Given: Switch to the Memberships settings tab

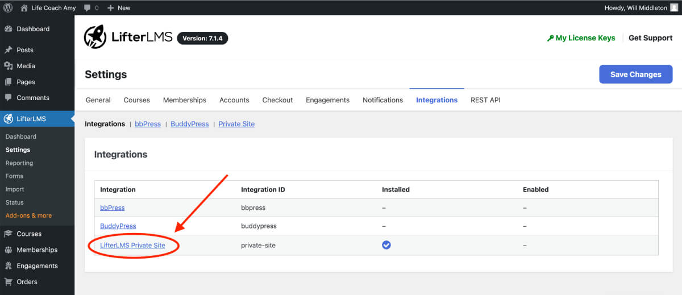Looking at the screenshot, I should (185, 100).
